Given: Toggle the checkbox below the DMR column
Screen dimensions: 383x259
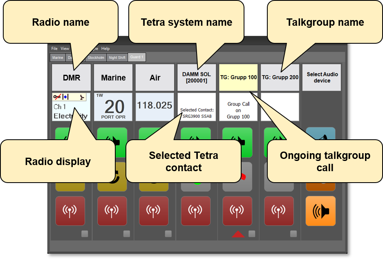Looking at the screenshot, I should coord(85,234).
